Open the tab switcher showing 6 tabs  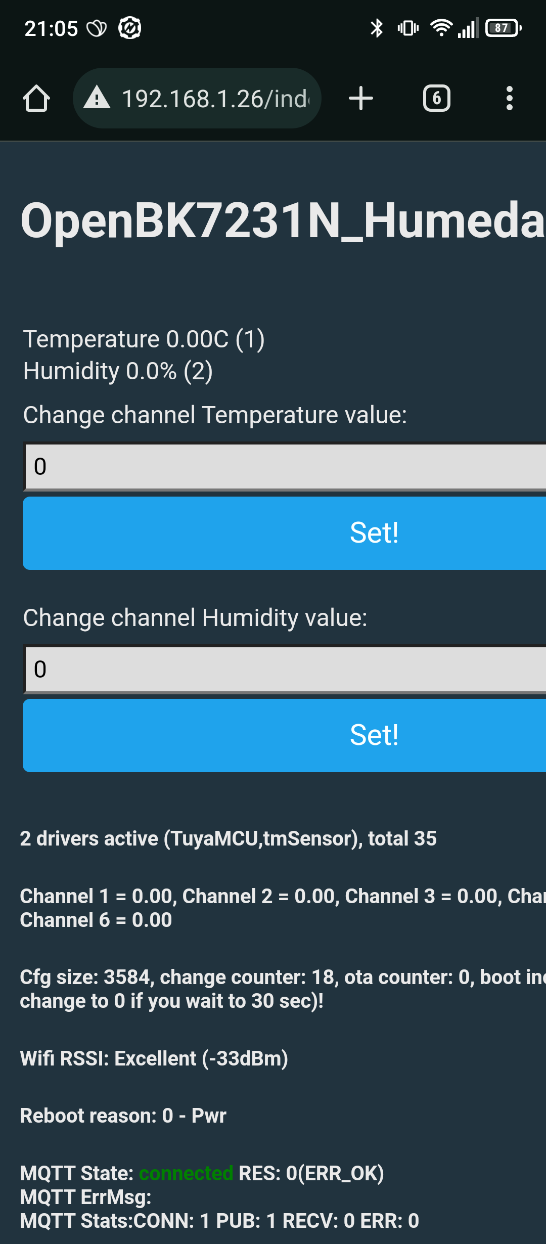click(437, 98)
